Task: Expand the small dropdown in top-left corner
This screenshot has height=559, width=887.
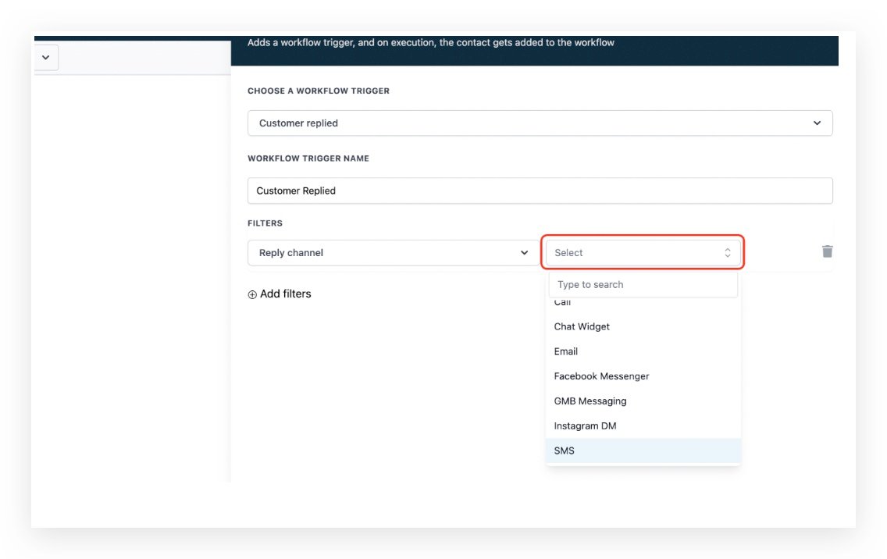Action: click(x=45, y=57)
